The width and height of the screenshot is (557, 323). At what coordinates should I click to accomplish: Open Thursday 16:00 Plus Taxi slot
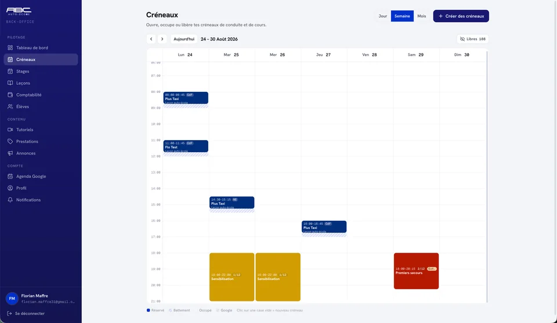coord(324,227)
